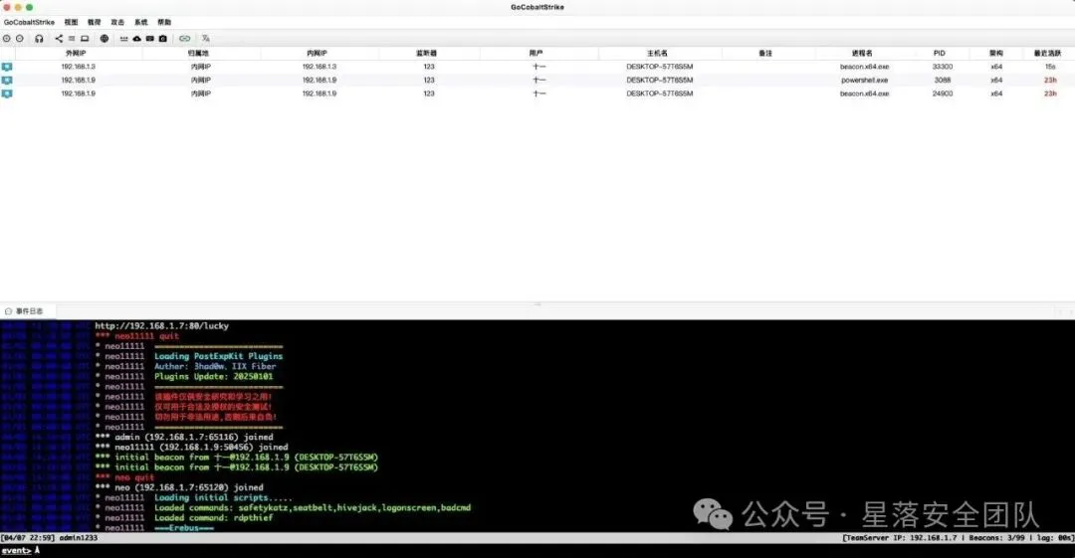This screenshot has width=1075, height=558.
Task: Click the 备注 column header
Action: coord(765,53)
